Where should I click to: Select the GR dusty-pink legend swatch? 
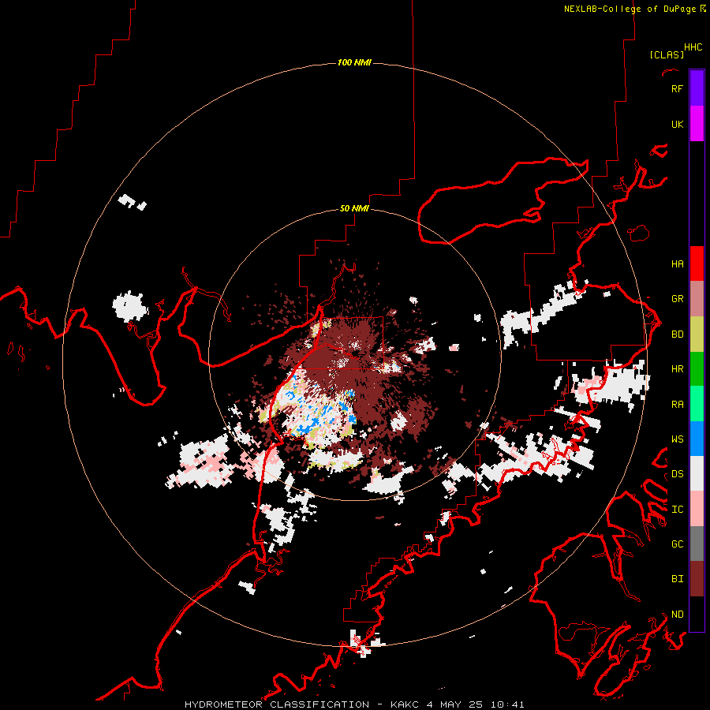coord(697,299)
